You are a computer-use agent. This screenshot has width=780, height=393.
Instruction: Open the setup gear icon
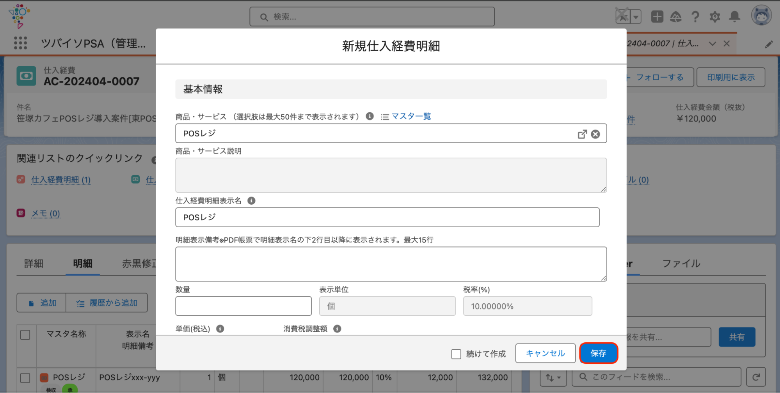click(x=715, y=16)
